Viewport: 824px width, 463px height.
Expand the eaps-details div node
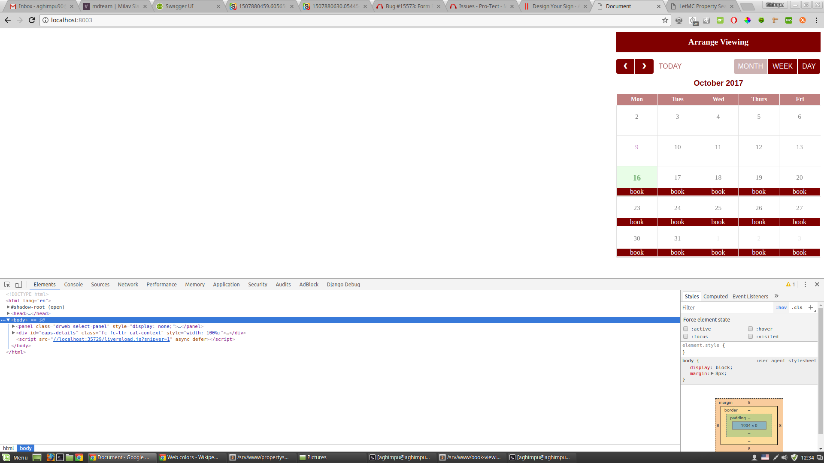click(13, 333)
